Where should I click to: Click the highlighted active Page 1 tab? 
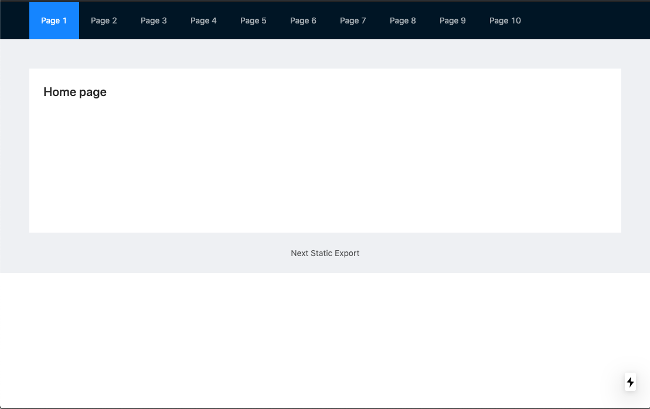[53, 21]
